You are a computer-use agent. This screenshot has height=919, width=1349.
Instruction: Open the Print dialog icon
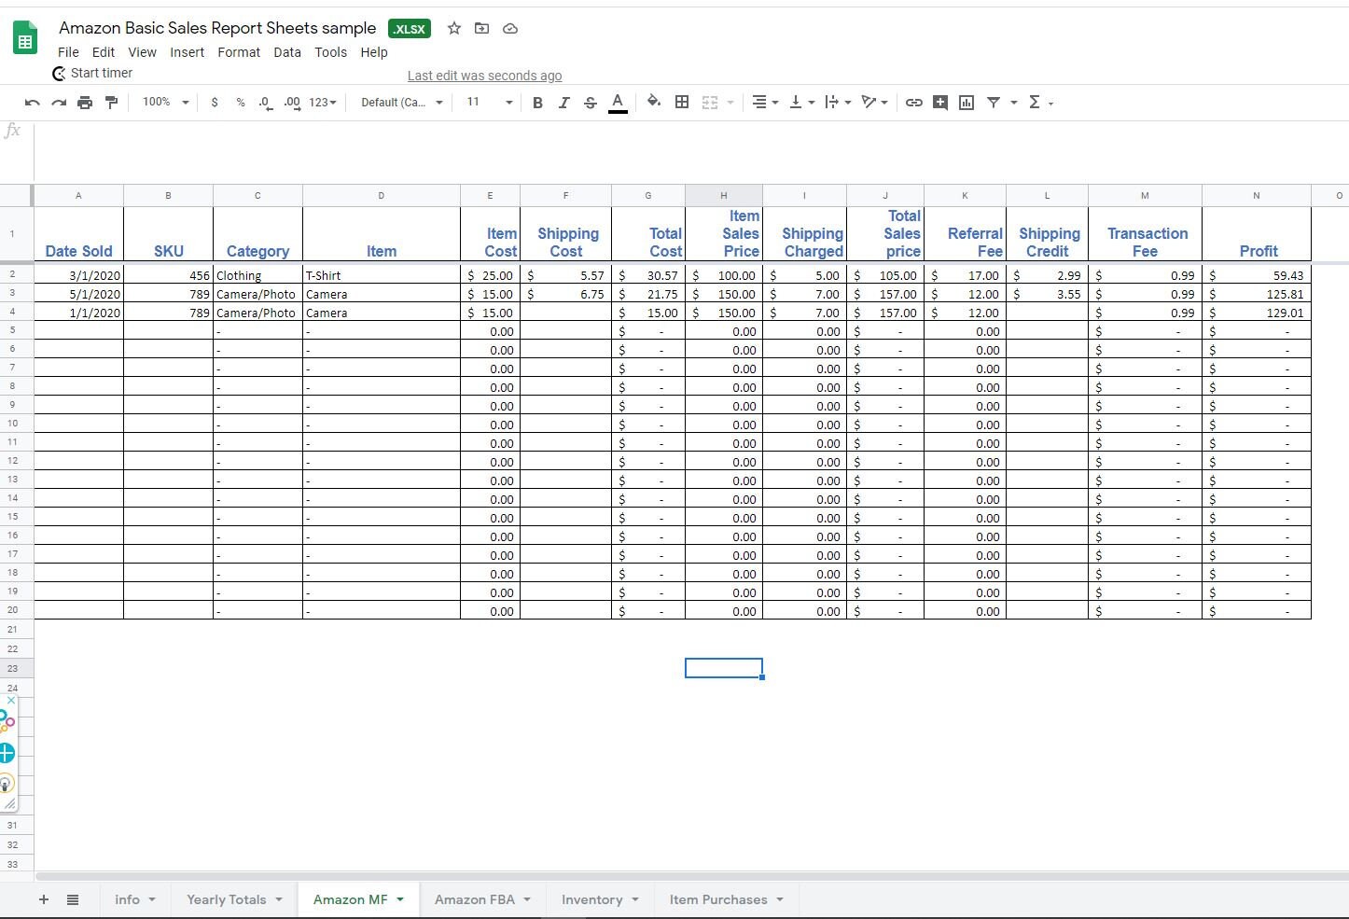(85, 103)
